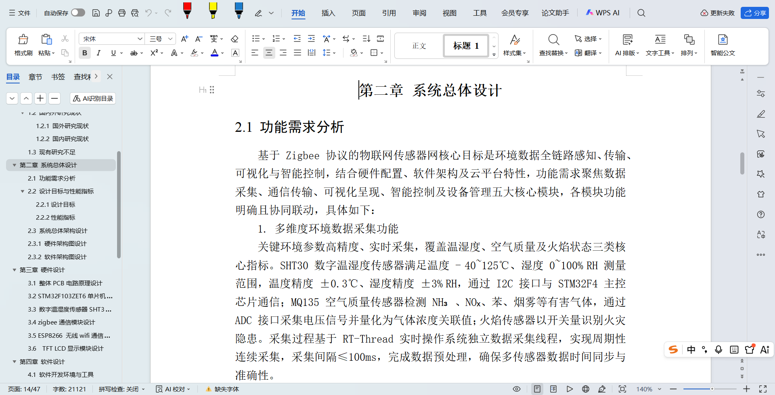Screen dimensions: 775x395
Task: Apply the 标题 1 style
Action: coord(466,46)
